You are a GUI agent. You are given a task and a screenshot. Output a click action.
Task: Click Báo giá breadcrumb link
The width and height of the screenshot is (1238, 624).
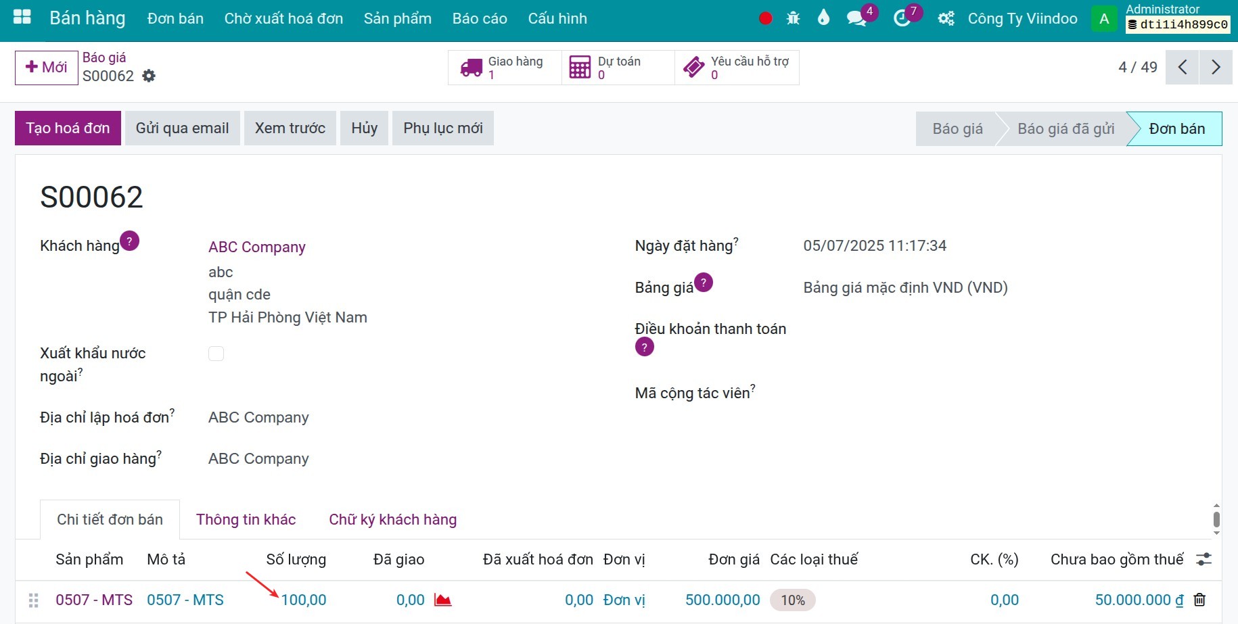pos(104,57)
